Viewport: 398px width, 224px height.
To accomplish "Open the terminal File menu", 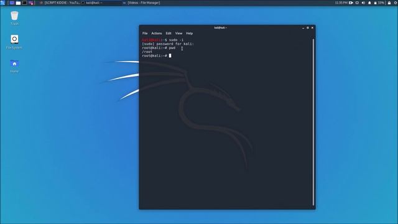I will [145, 33].
